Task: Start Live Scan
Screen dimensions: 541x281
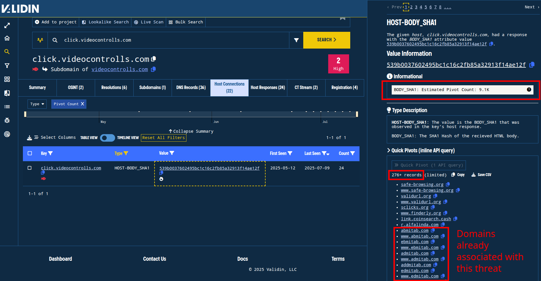Action: coord(149,22)
